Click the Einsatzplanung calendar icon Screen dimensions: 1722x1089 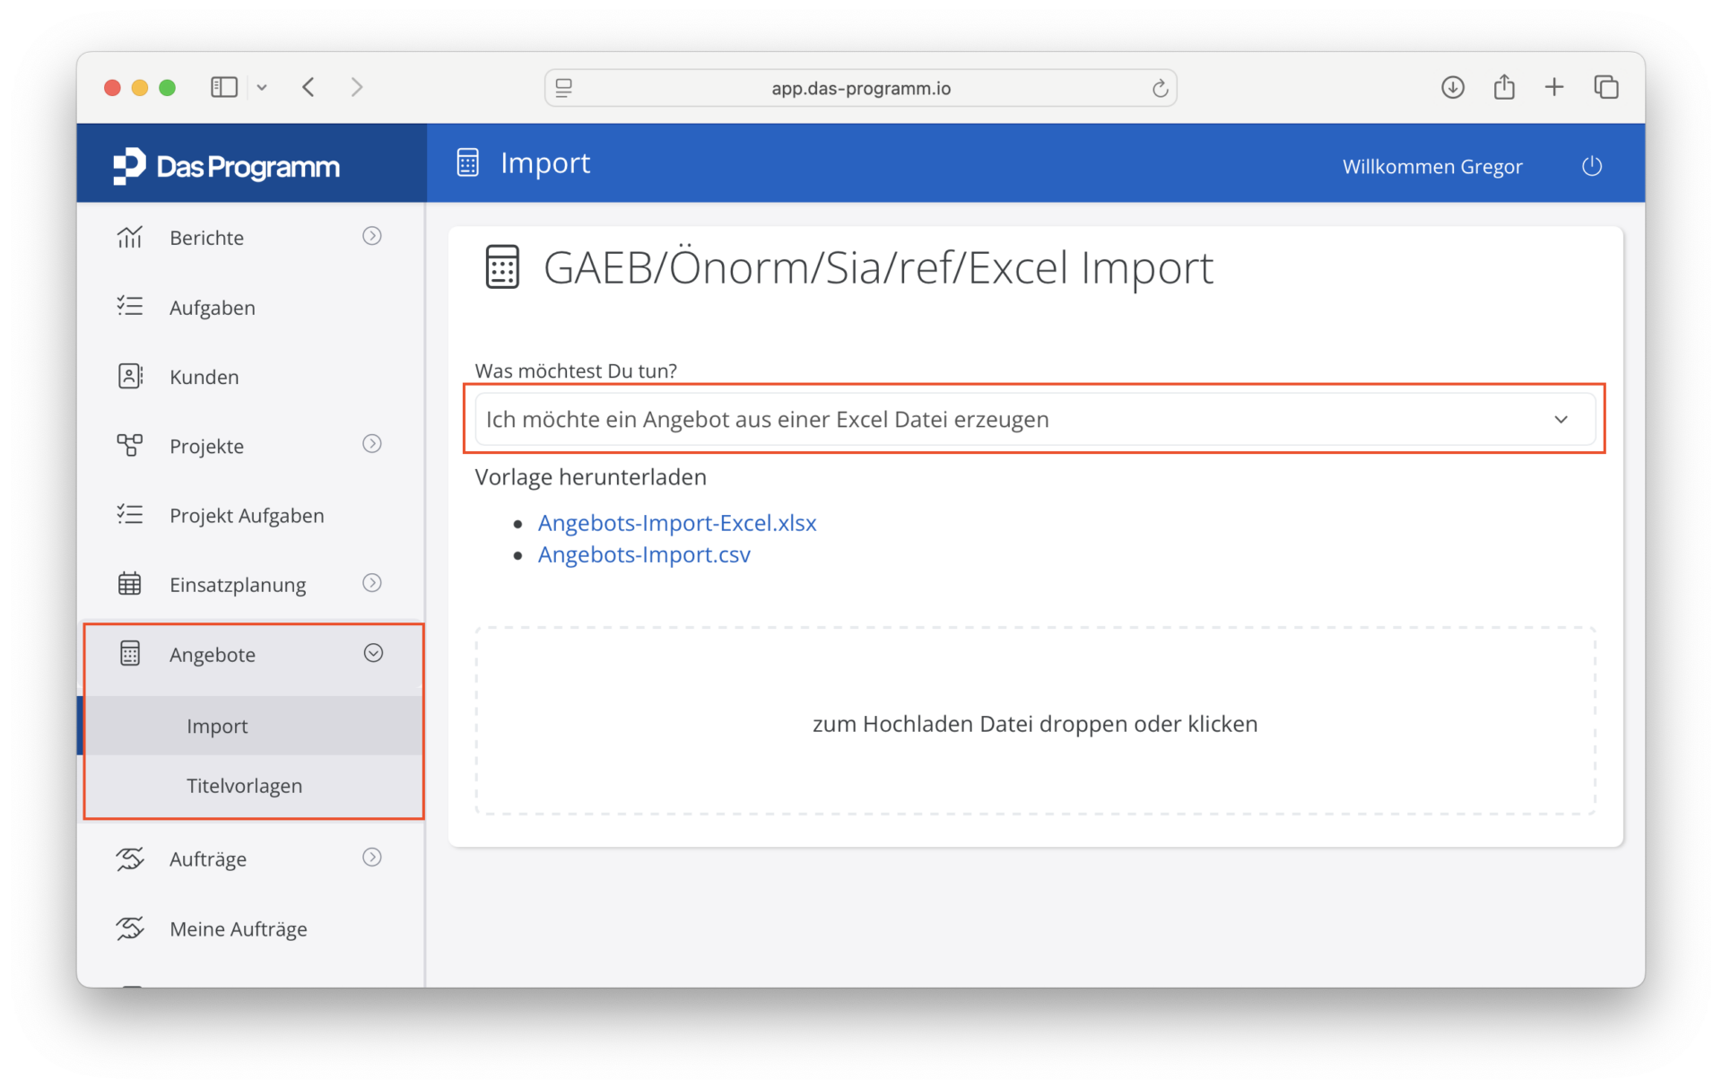pos(130,584)
